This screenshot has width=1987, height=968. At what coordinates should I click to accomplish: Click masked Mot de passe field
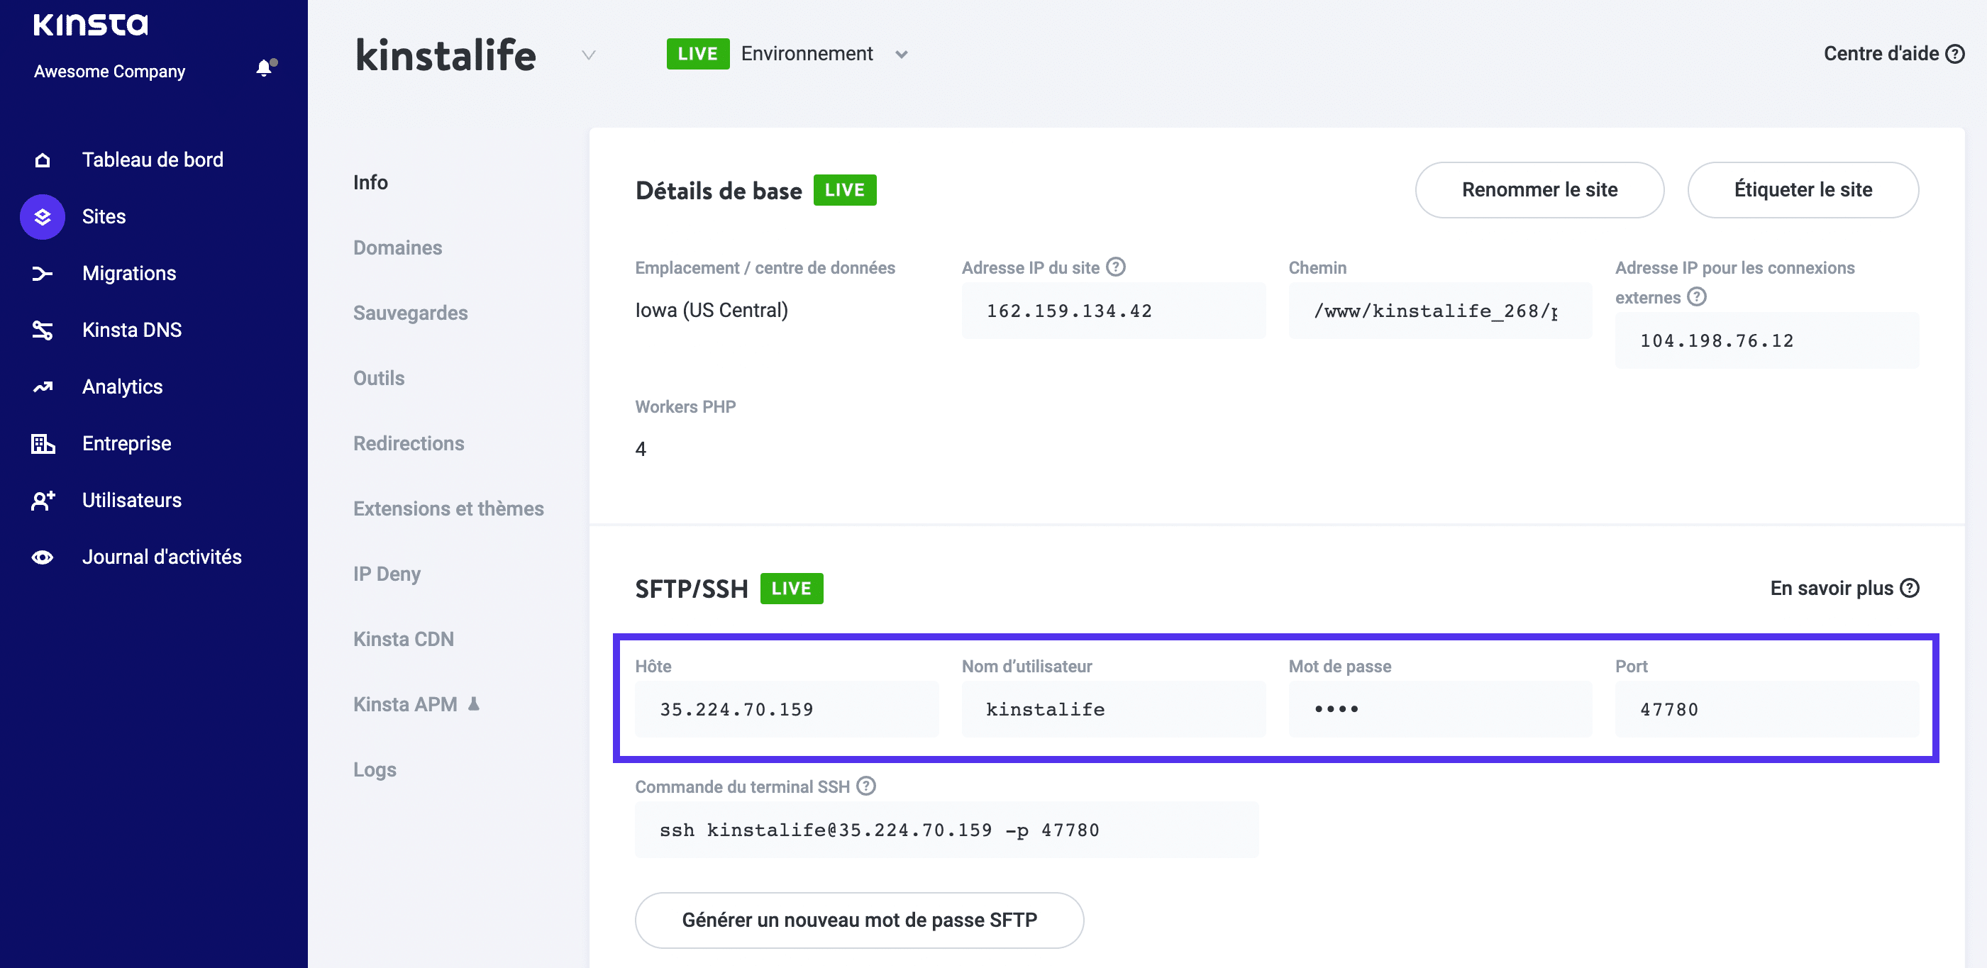coord(1439,709)
